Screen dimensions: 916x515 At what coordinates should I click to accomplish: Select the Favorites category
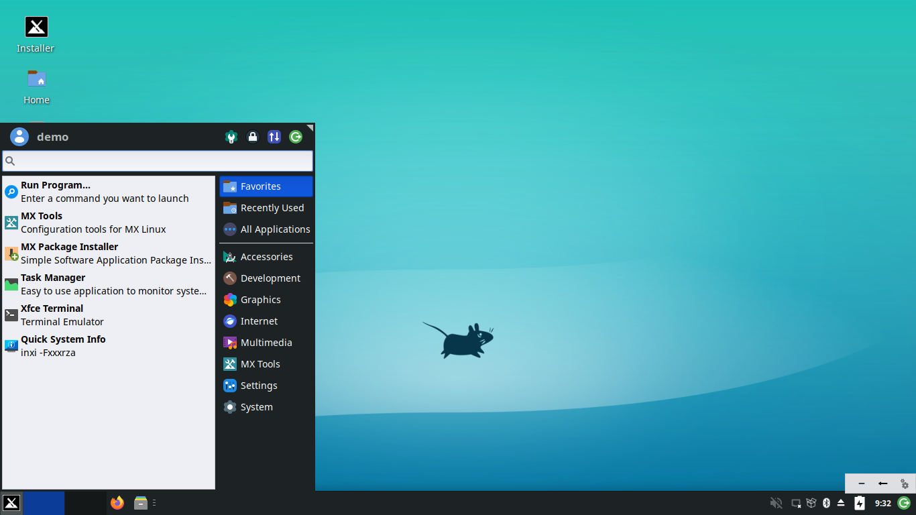(x=266, y=186)
